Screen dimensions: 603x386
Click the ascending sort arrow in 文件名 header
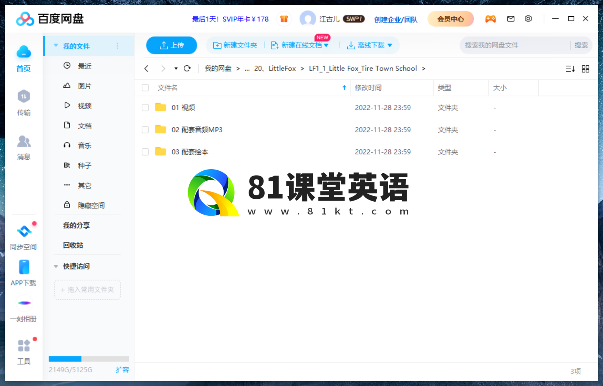point(344,88)
